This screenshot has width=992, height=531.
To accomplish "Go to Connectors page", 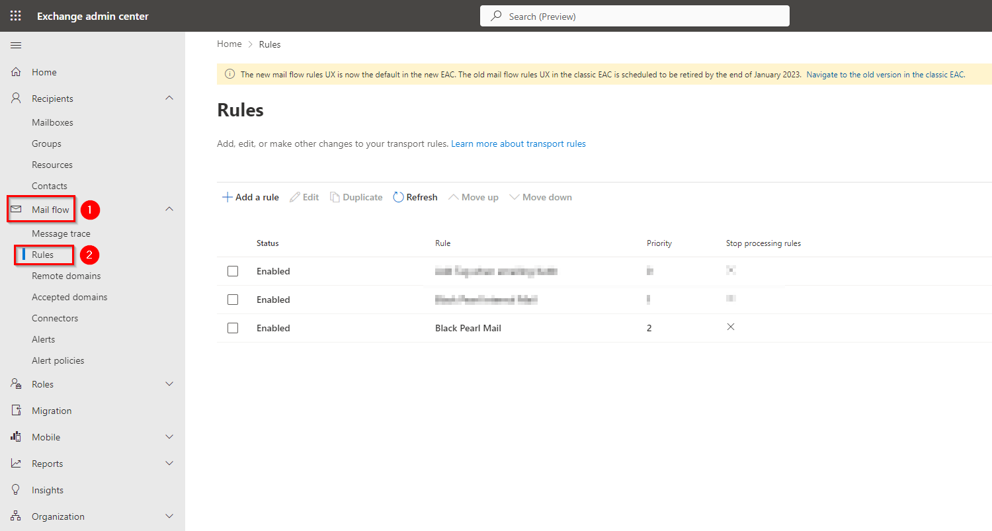I will [55, 318].
